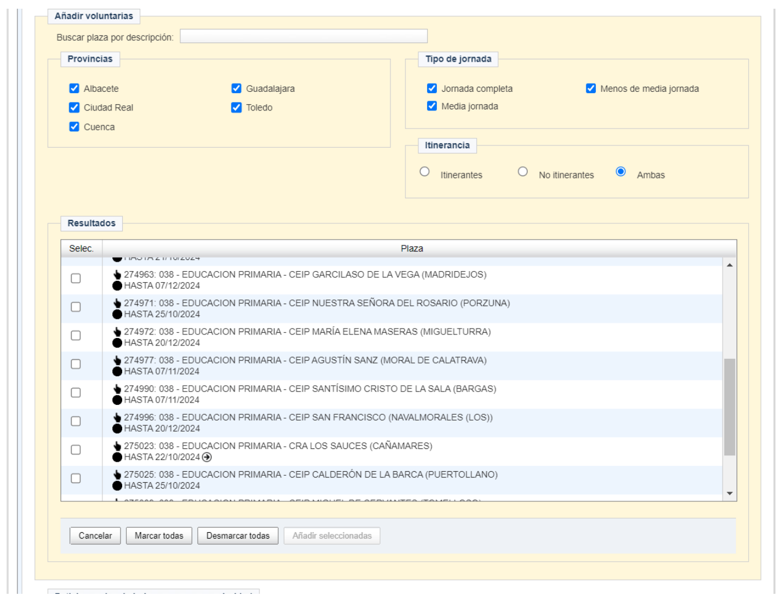Click the black dot beside HASTA 25/10/2024 under Puertollano
779x595 pixels.
pos(117,486)
